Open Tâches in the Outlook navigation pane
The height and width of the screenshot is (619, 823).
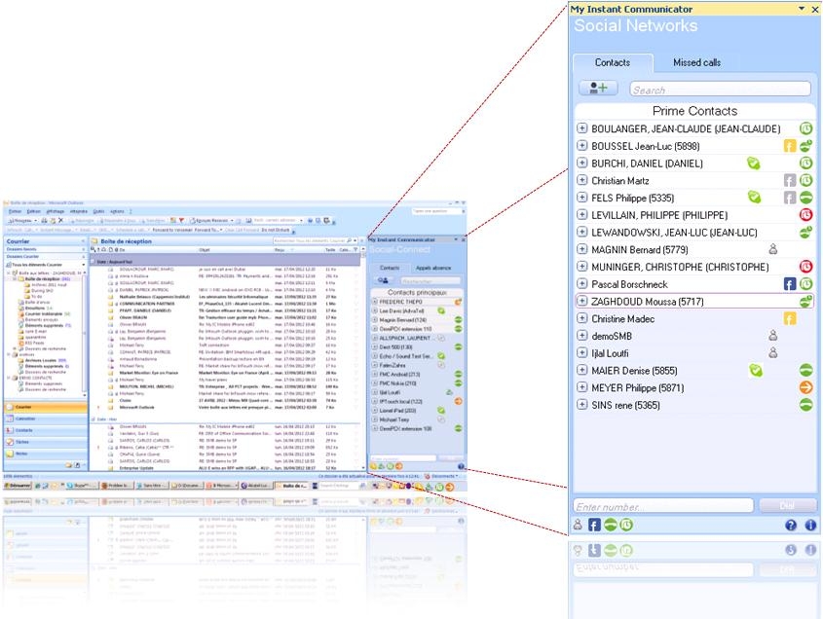(46, 442)
